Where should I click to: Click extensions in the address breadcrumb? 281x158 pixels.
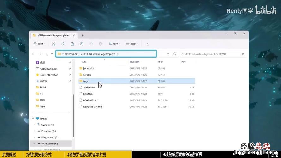pos(71,54)
